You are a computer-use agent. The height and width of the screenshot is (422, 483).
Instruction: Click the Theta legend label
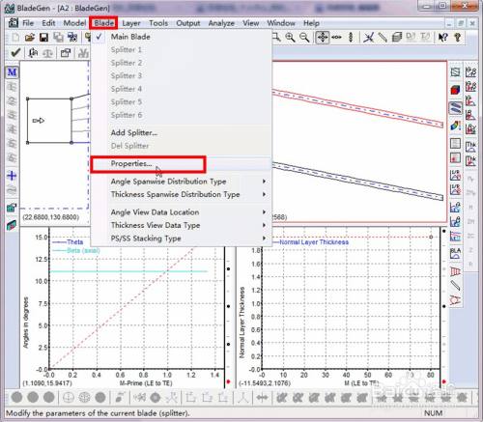pos(75,242)
